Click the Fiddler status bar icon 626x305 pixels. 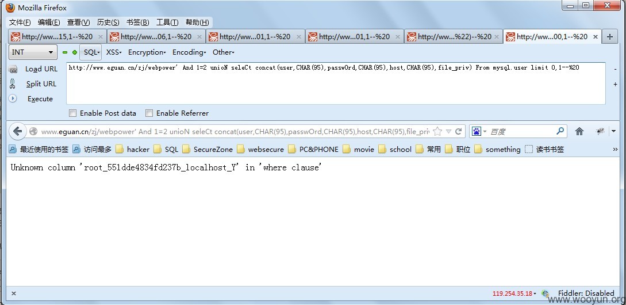pyautogui.click(x=545, y=294)
